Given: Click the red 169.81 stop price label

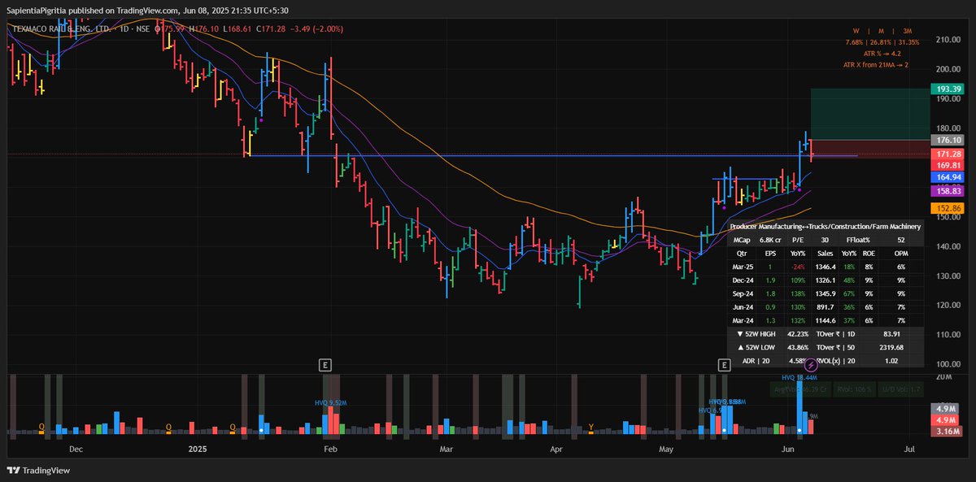Looking at the screenshot, I should click(946, 164).
